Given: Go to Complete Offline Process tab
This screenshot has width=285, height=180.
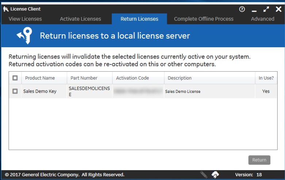Looking at the screenshot, I should click(x=204, y=19).
